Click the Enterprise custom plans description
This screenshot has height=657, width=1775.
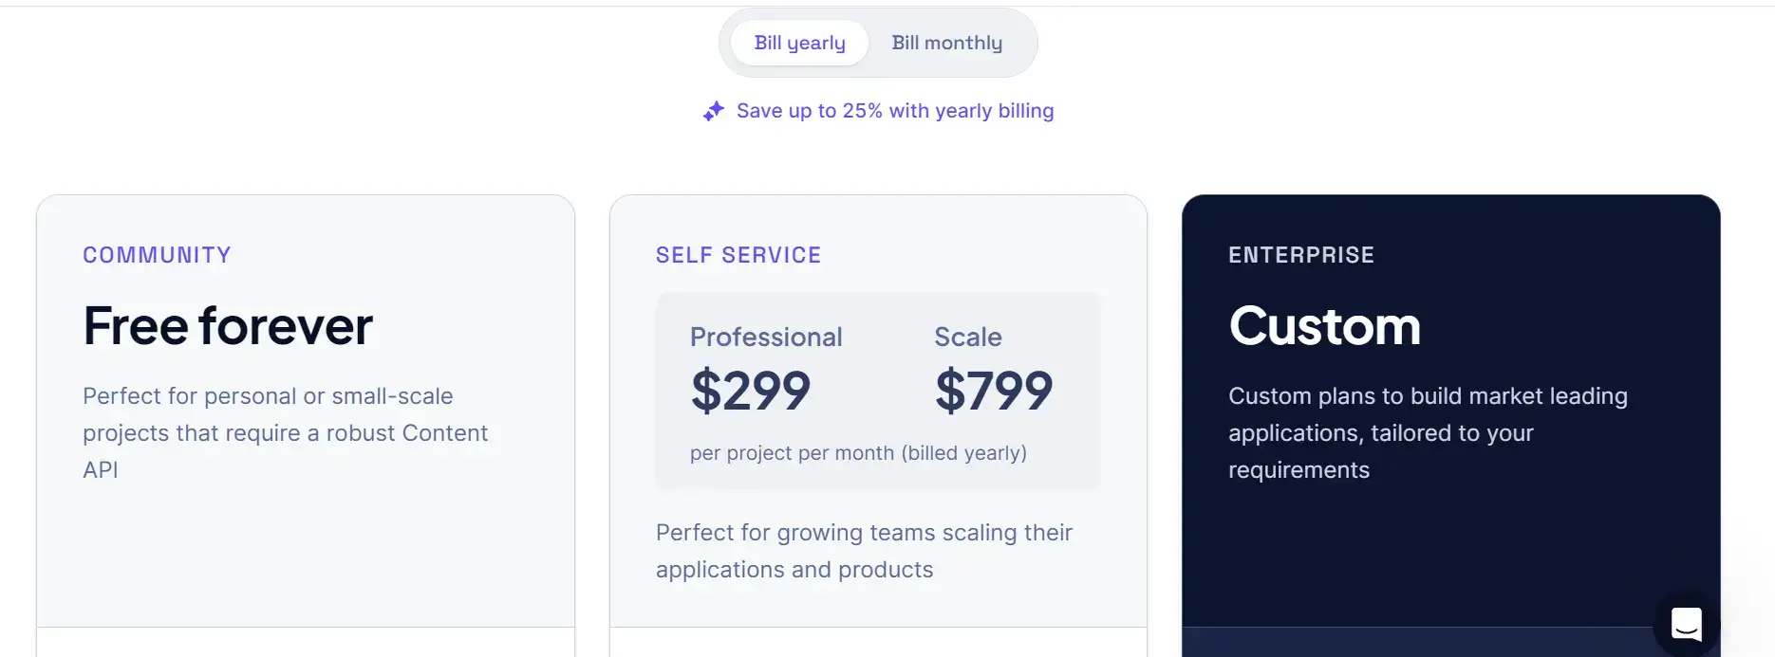pyautogui.click(x=1428, y=432)
